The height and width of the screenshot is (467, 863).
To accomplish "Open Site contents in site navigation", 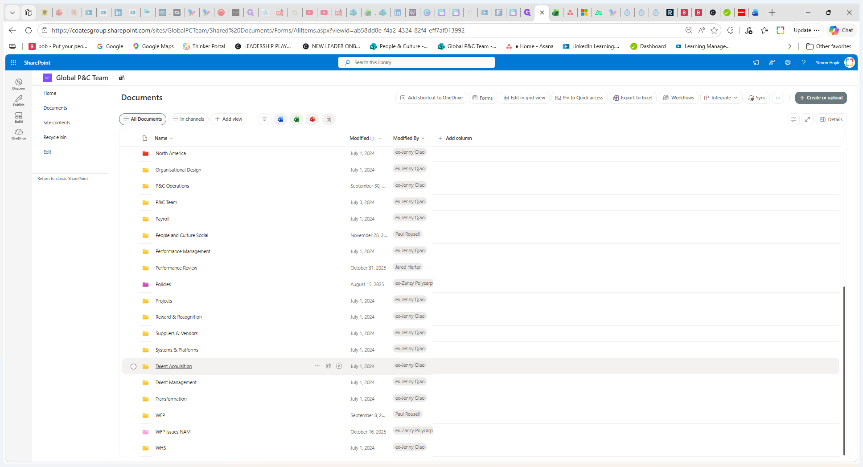I will 57,123.
